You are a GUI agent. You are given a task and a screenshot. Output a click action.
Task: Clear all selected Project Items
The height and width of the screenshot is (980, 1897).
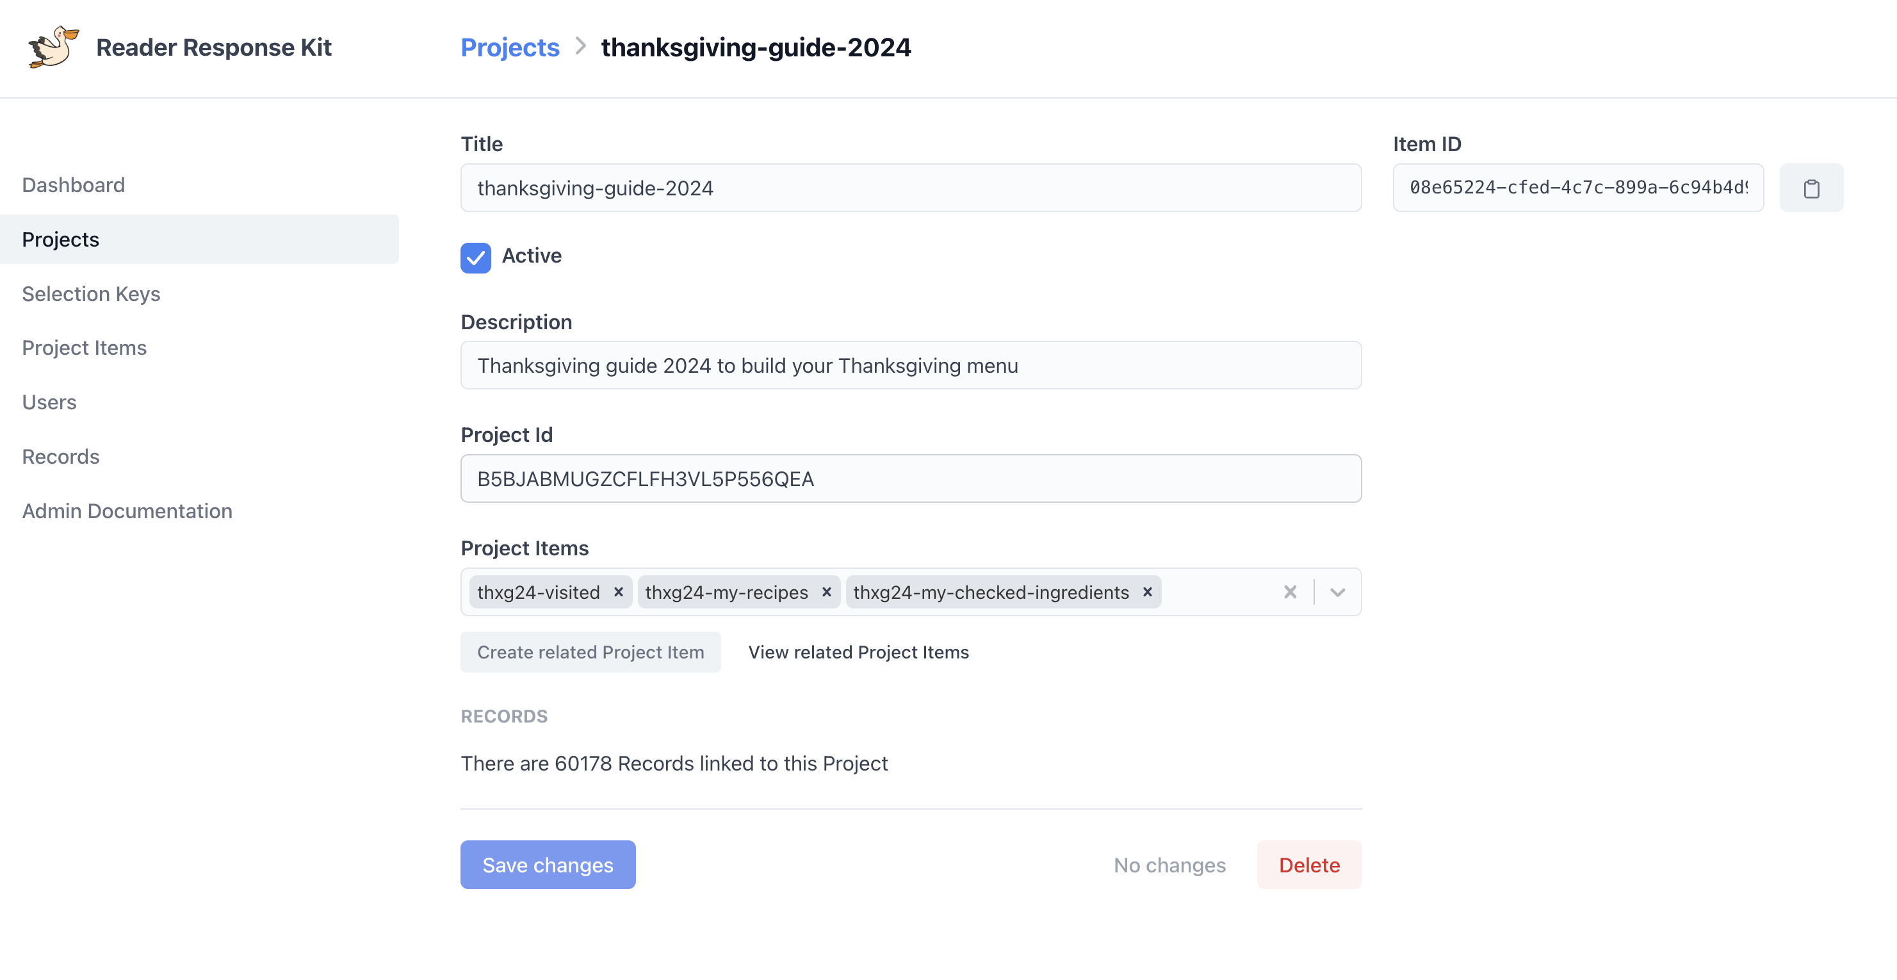1289,592
